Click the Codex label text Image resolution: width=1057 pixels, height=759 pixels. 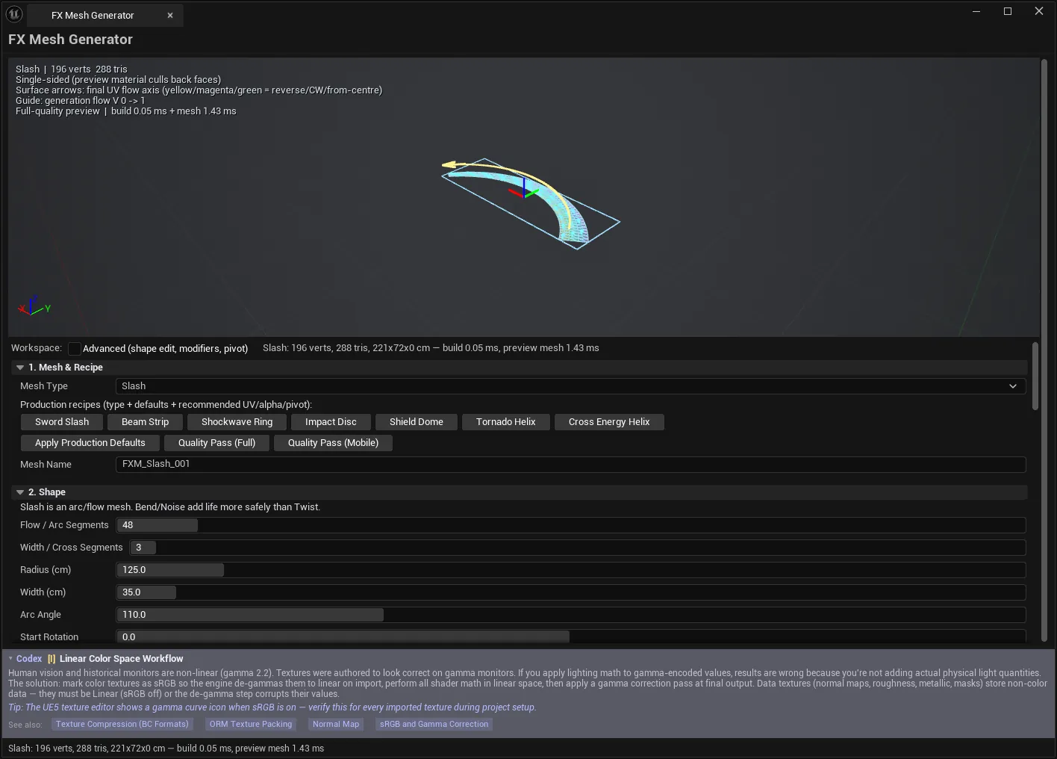[29, 659]
